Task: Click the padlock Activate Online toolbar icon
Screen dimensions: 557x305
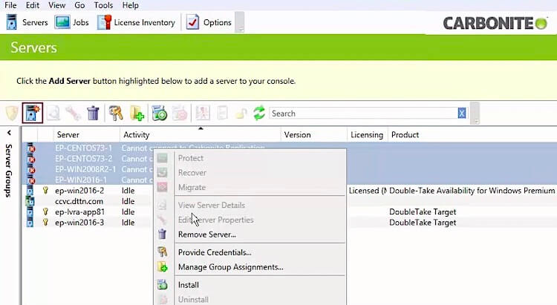Action: (241, 114)
